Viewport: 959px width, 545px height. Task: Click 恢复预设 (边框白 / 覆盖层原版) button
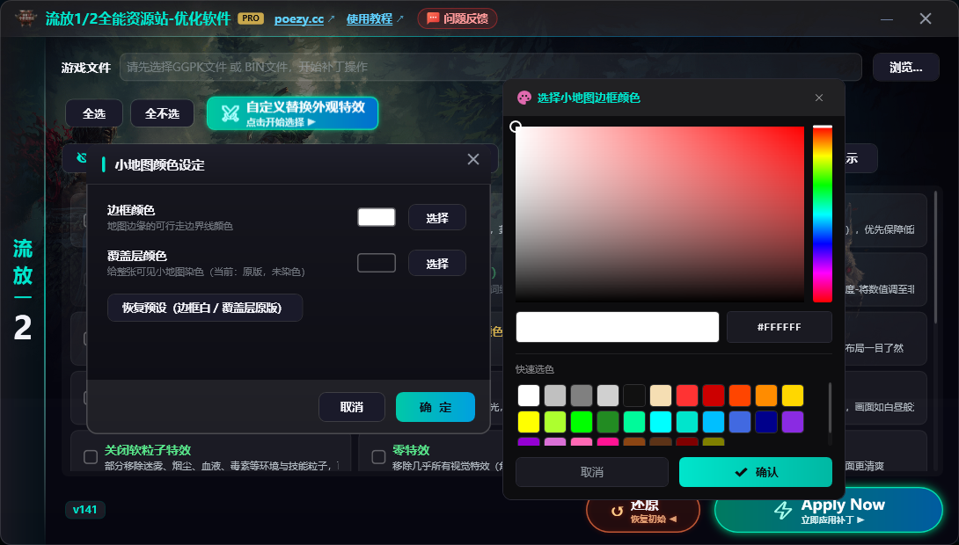pyautogui.click(x=205, y=308)
